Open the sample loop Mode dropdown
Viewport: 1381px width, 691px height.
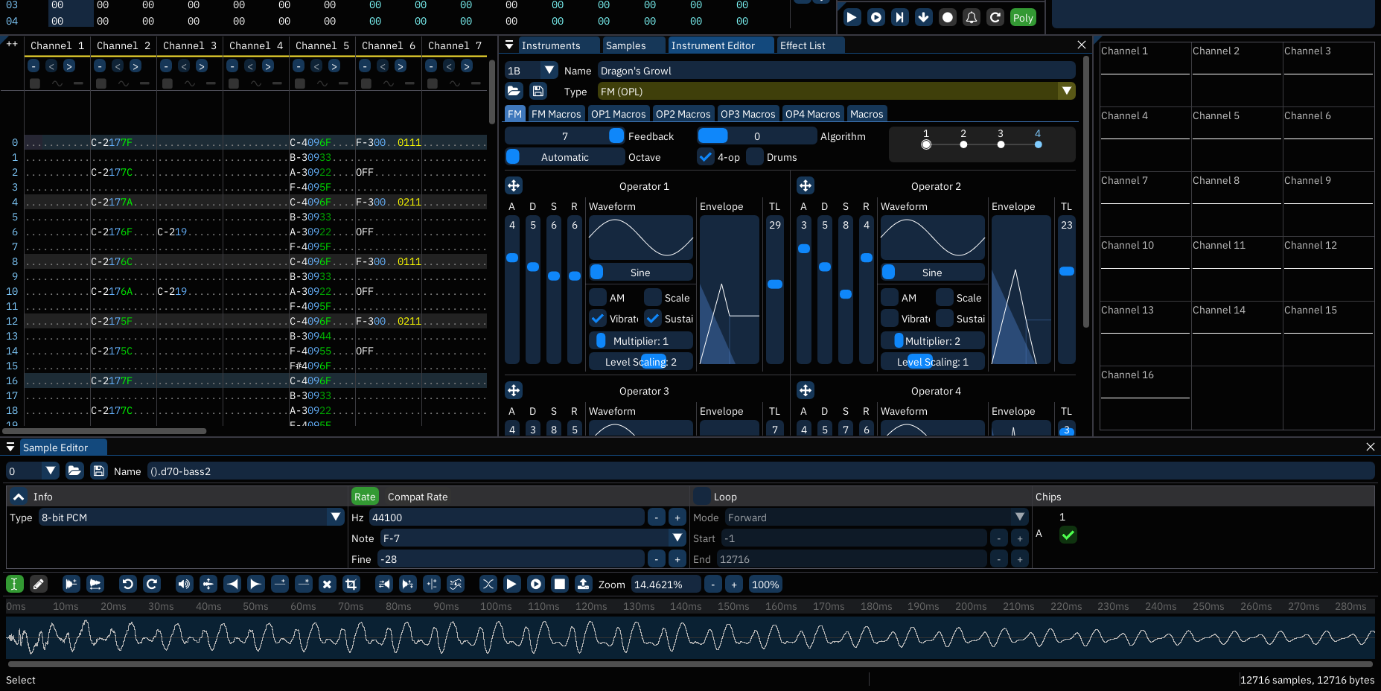click(x=1020, y=517)
